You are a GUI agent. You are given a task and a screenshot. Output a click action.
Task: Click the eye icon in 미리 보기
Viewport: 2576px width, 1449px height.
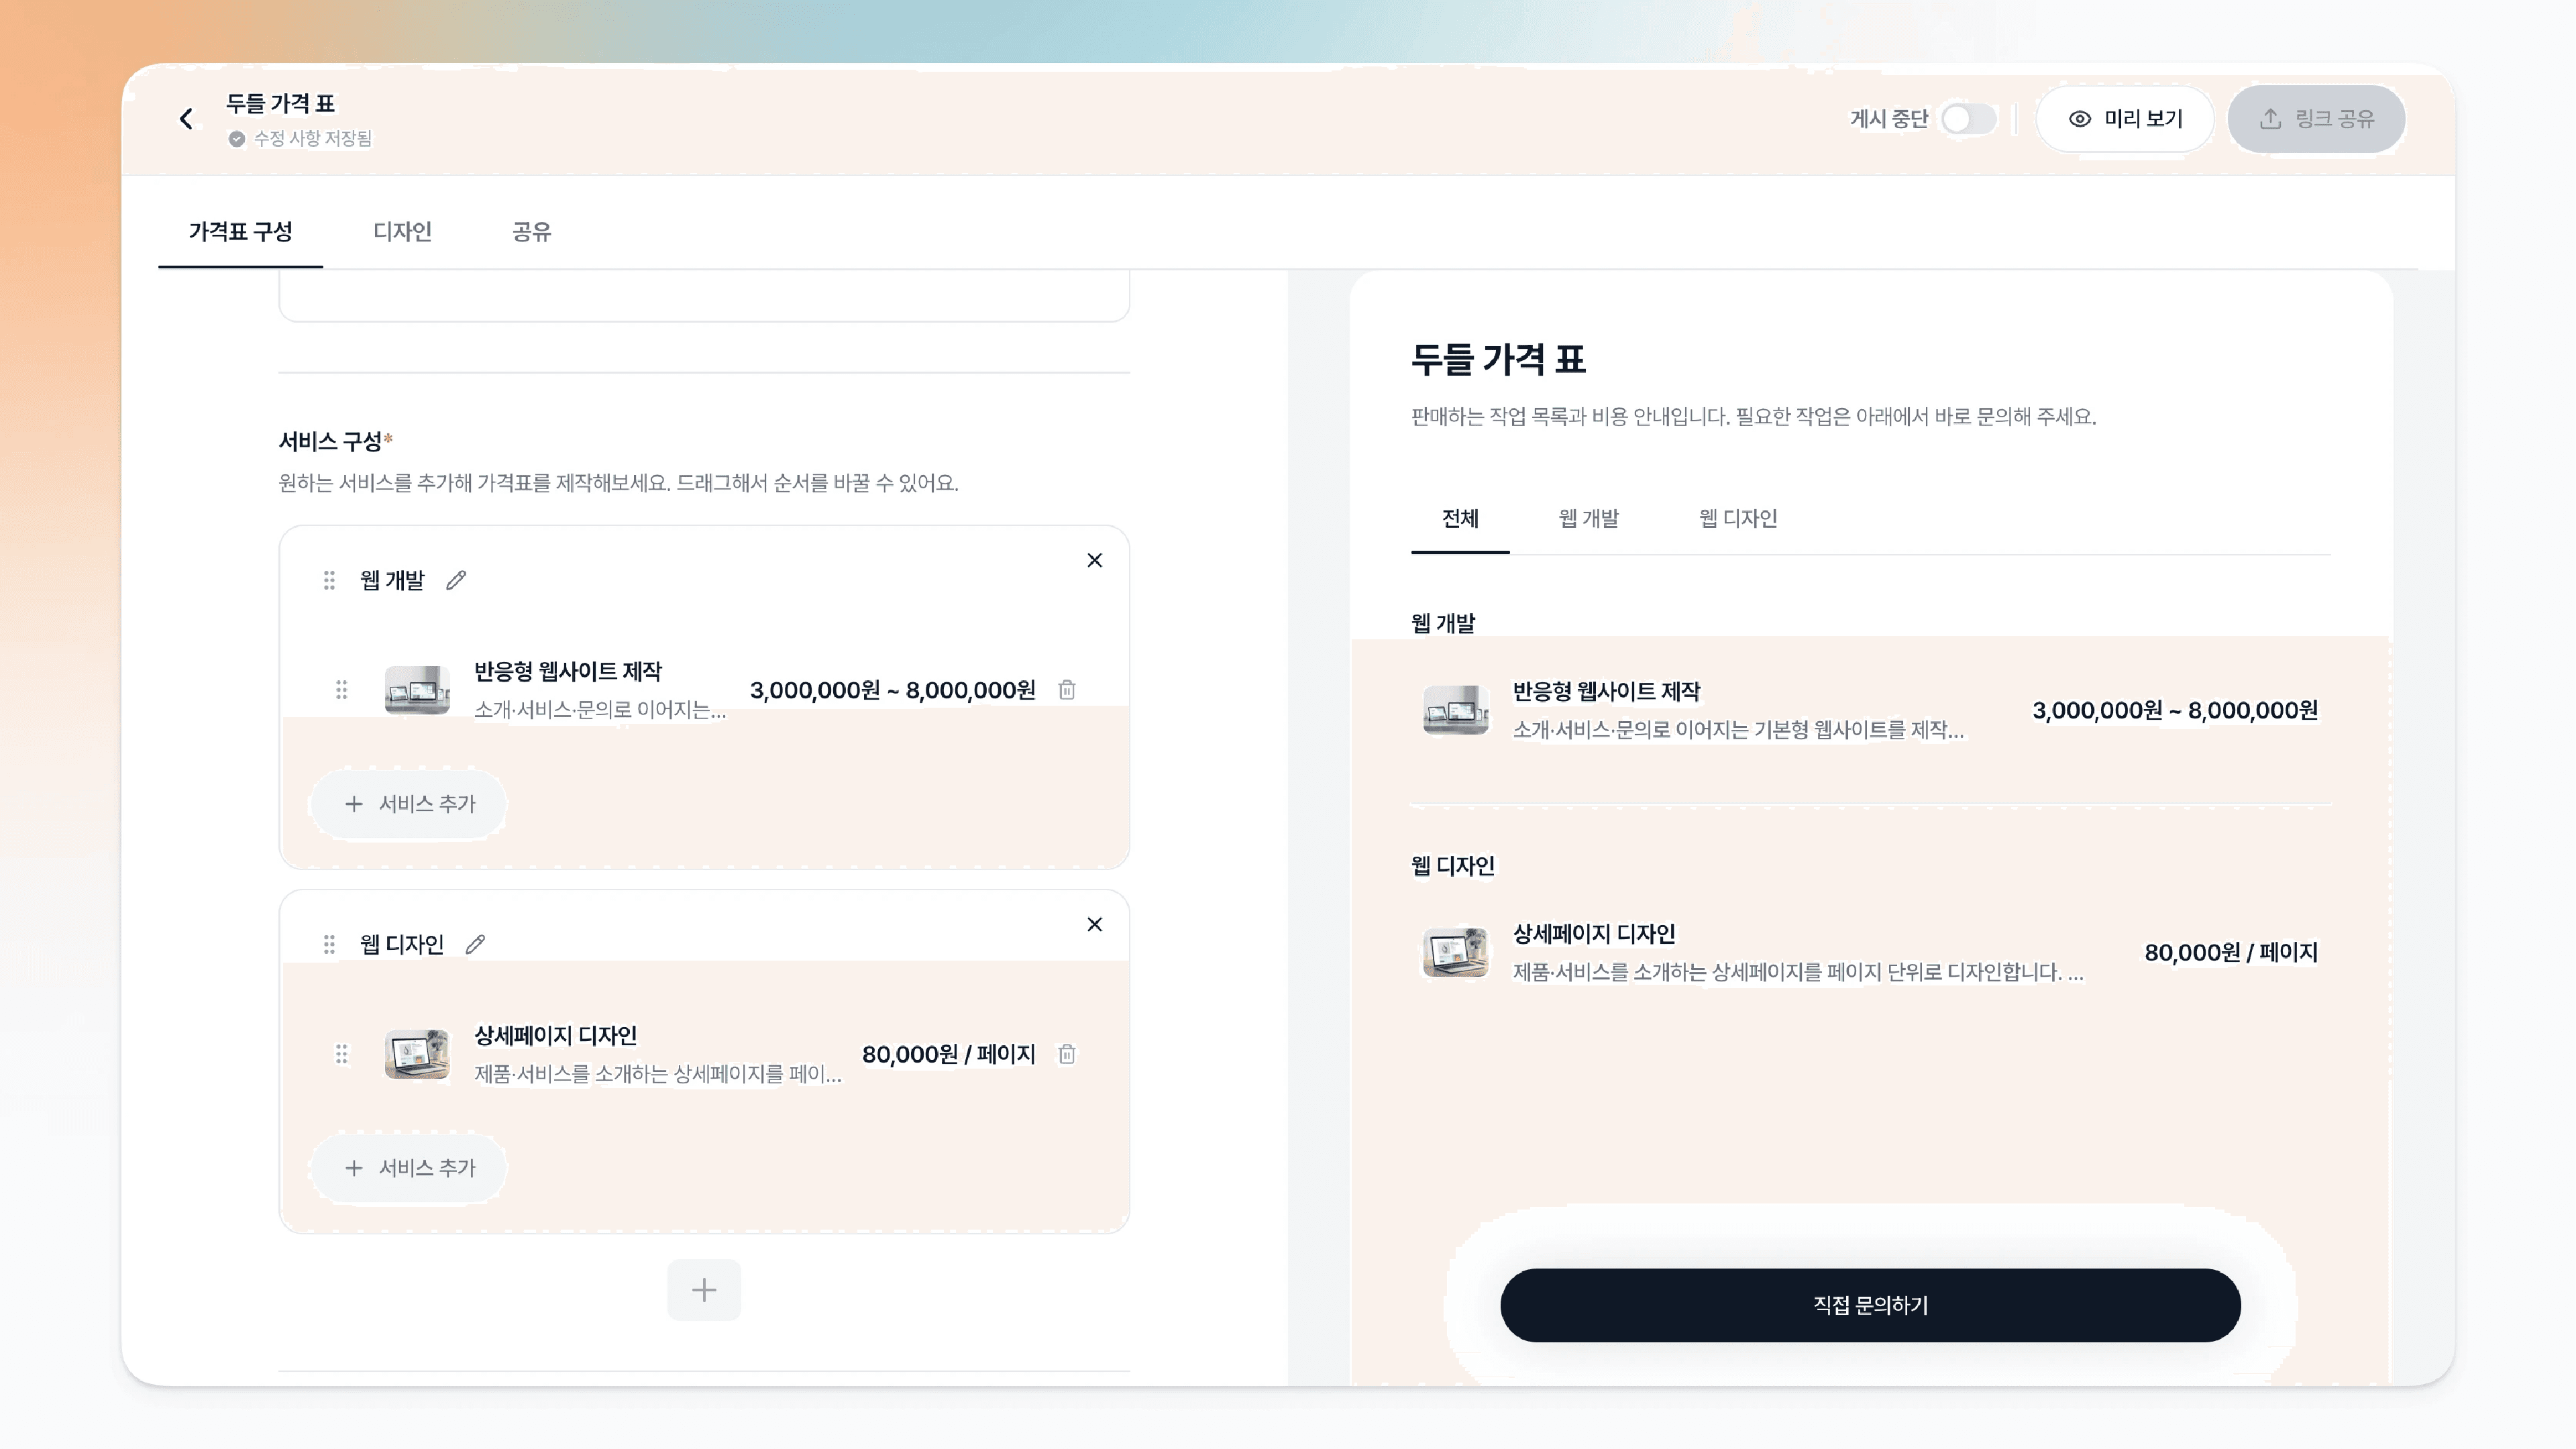pos(2080,119)
